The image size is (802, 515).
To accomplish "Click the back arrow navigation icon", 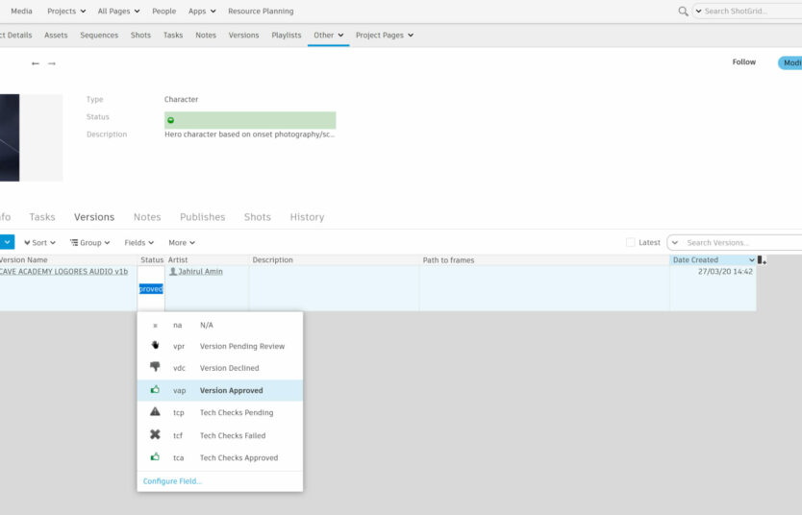I will coord(36,63).
